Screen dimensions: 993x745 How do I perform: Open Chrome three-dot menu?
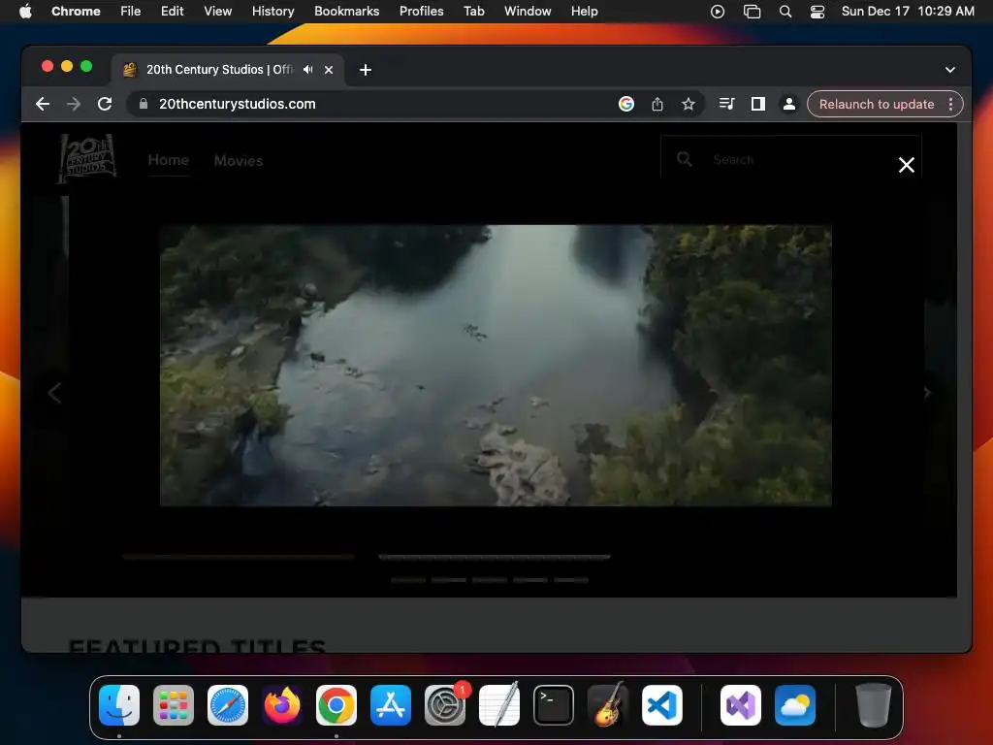coord(950,104)
